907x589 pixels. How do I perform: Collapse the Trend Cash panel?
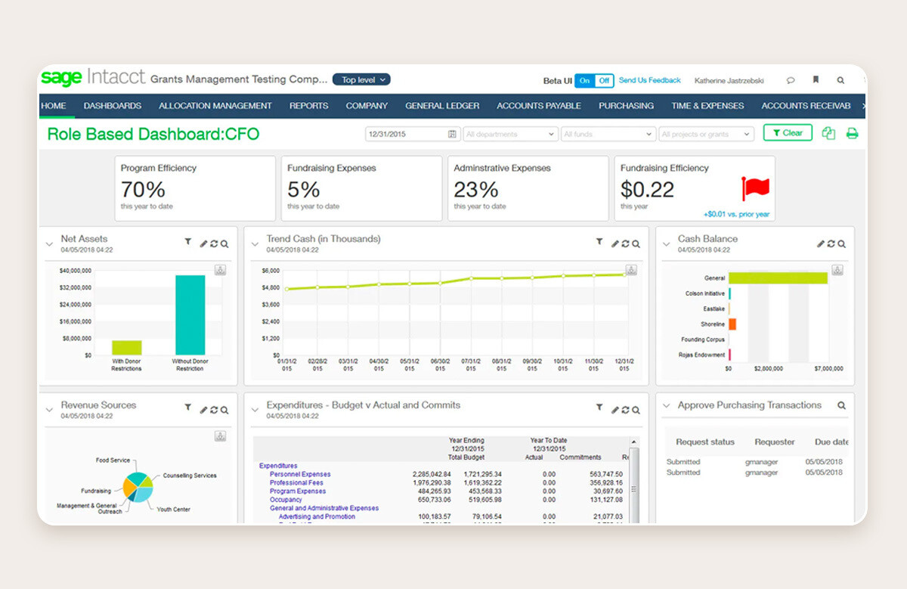[x=255, y=244]
